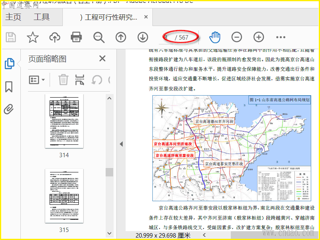Open the bookmarks sidebar panel
The height and width of the screenshot is (240, 320).
9,87
